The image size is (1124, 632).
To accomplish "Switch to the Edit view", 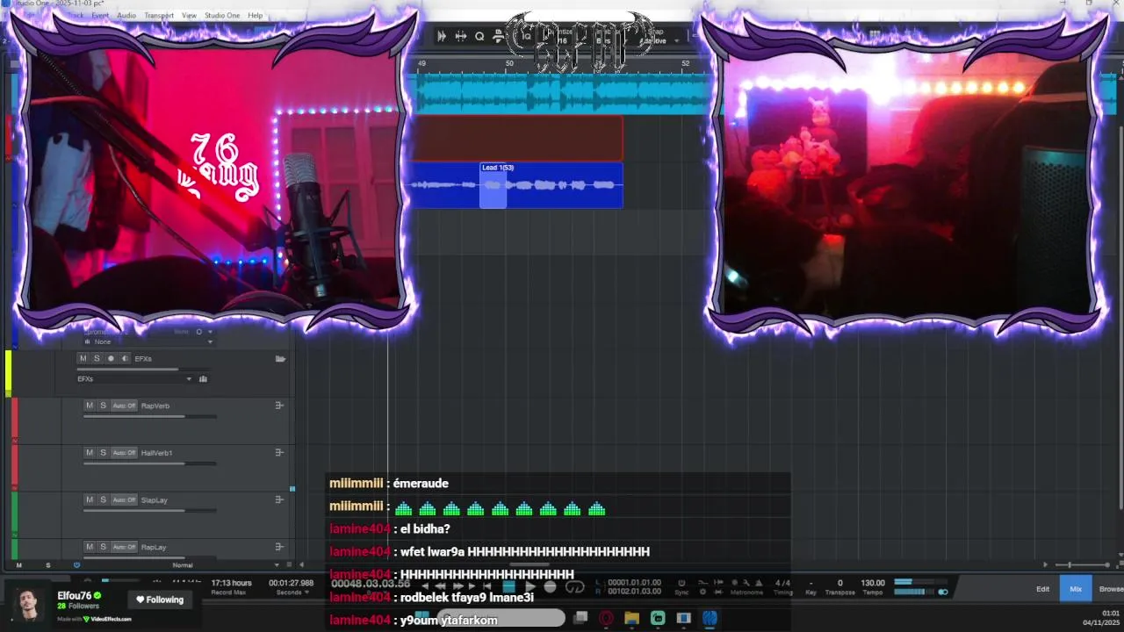I will click(1042, 589).
